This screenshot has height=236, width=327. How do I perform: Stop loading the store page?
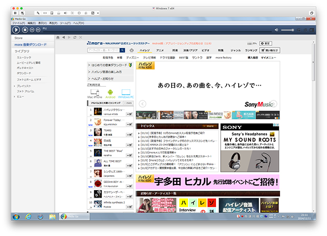(x=81, y=37)
